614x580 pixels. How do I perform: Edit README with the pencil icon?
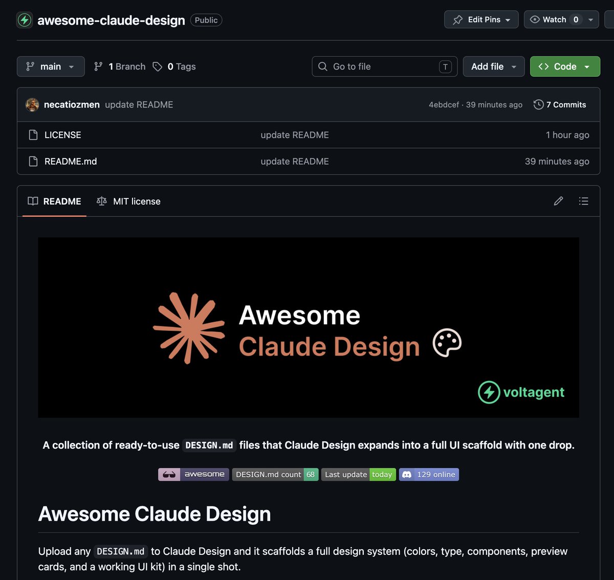tap(558, 201)
